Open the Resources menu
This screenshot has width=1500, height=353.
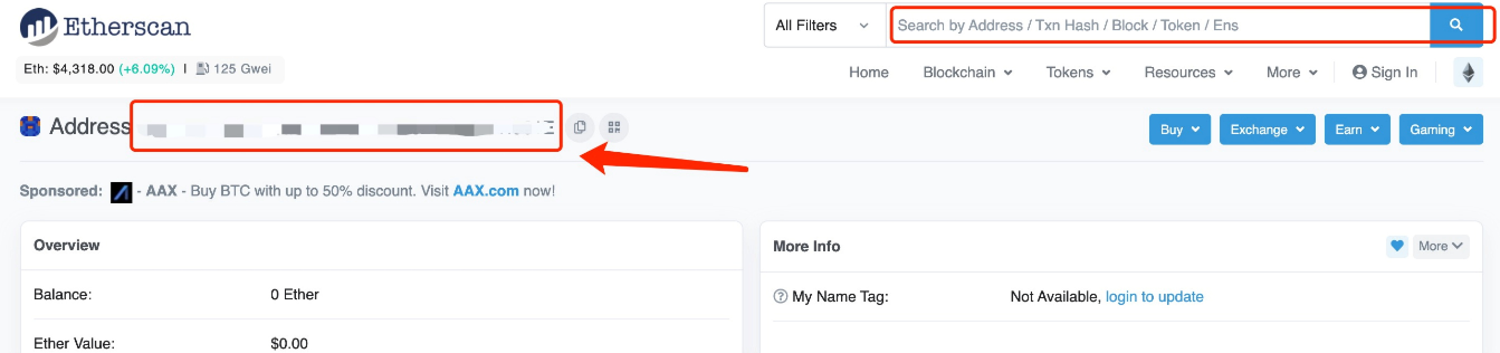coord(1188,73)
